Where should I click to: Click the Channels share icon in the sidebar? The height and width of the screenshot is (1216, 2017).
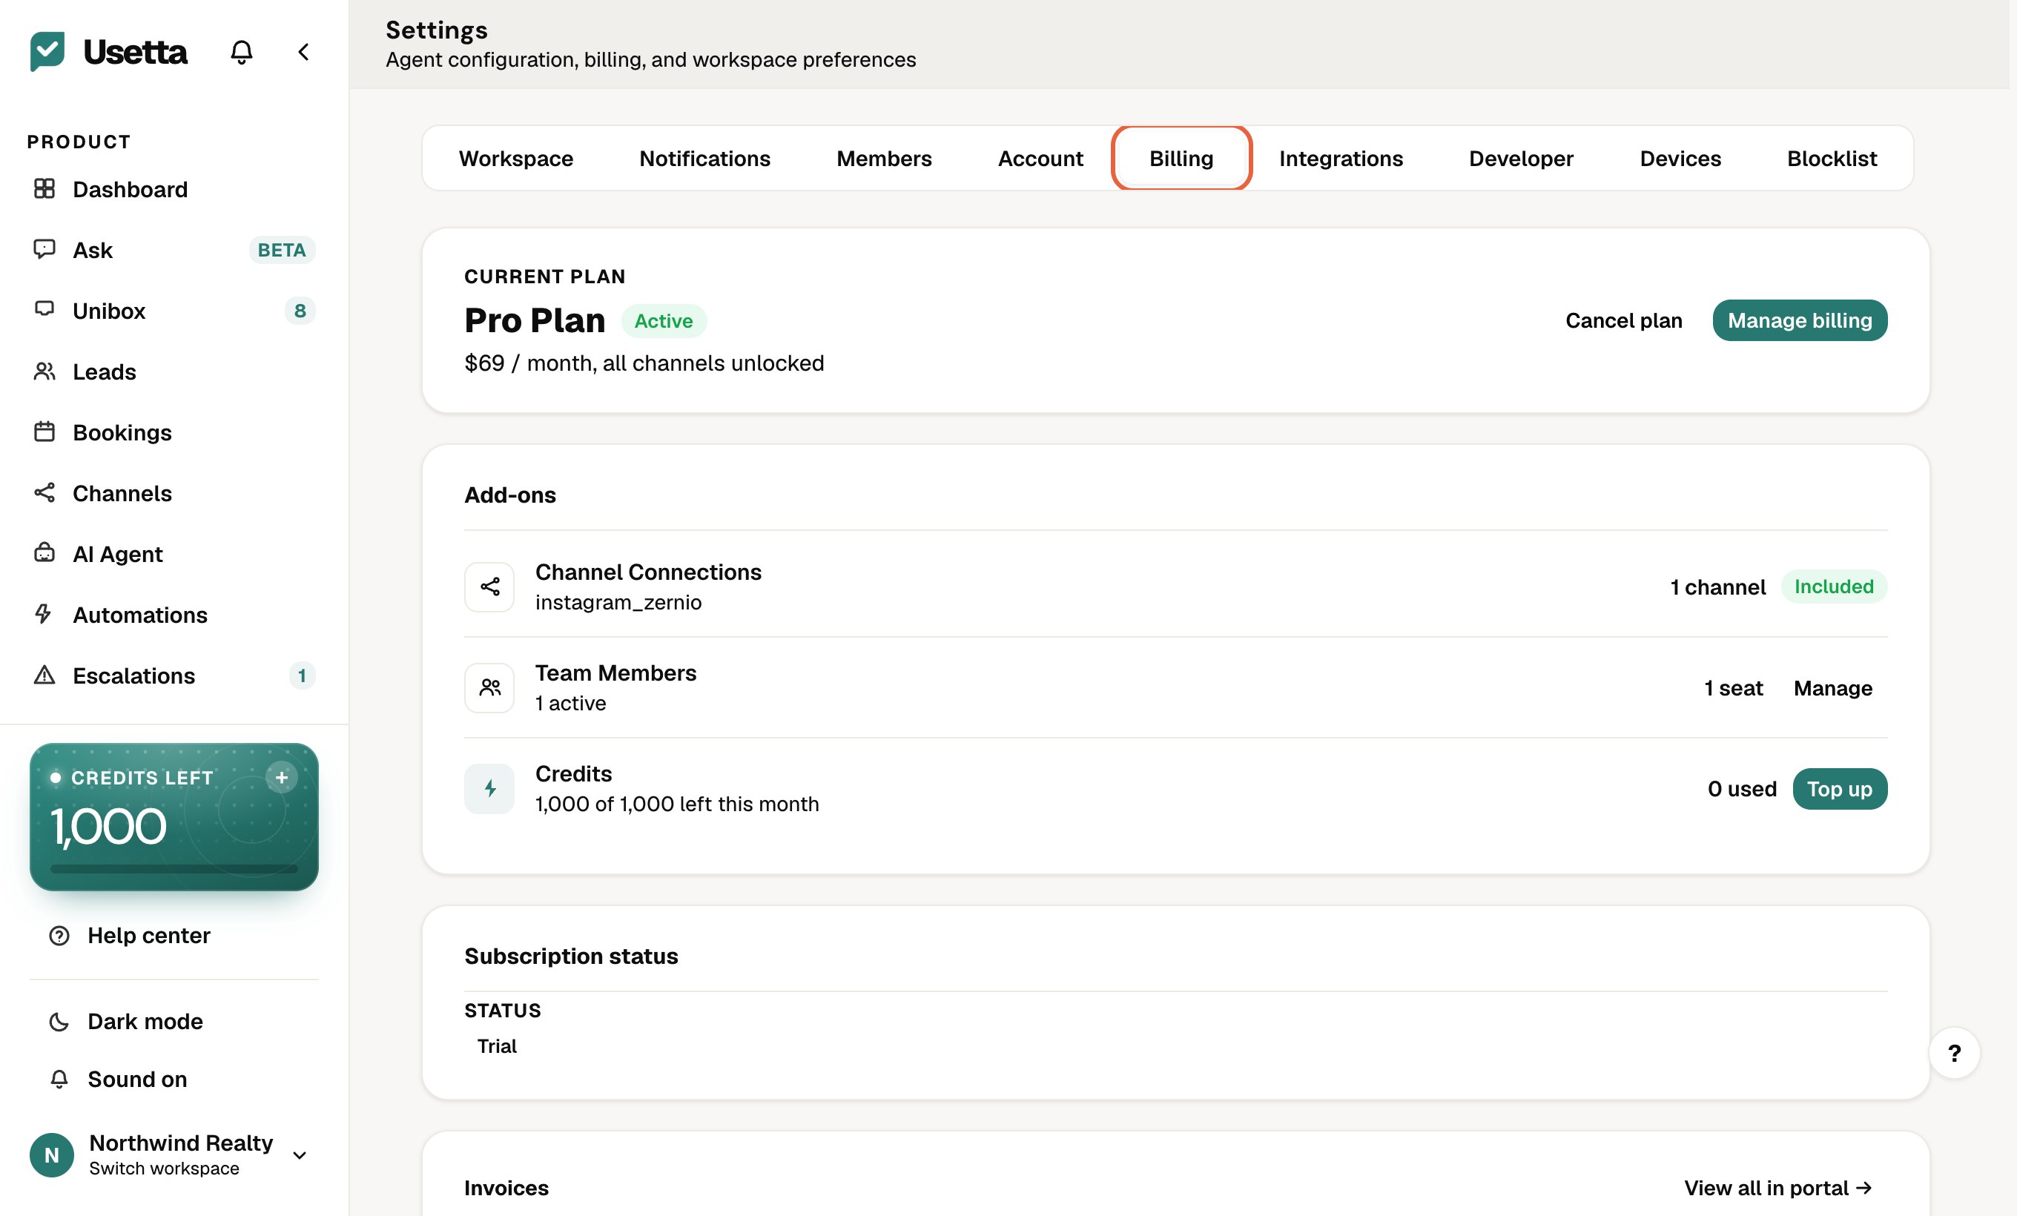point(44,492)
